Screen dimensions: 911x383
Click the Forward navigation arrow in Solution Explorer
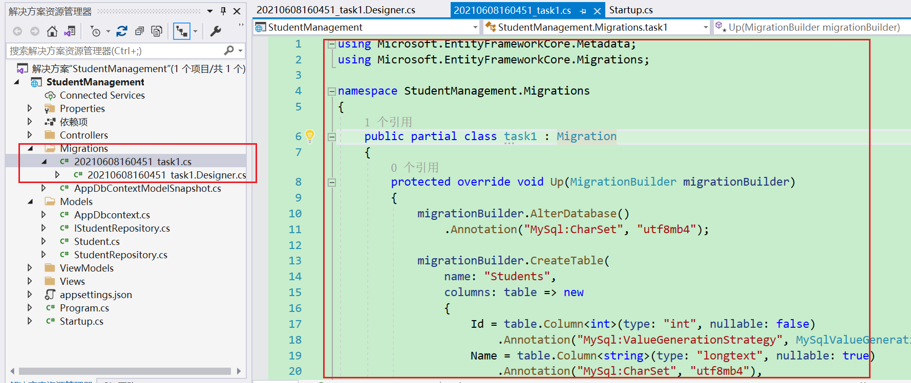pos(35,32)
